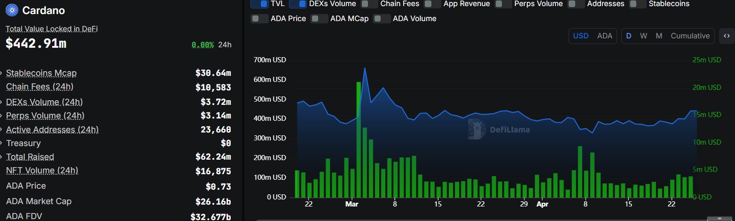Switch chart denomination to ADA
The image size is (735, 221).
[x=604, y=36]
